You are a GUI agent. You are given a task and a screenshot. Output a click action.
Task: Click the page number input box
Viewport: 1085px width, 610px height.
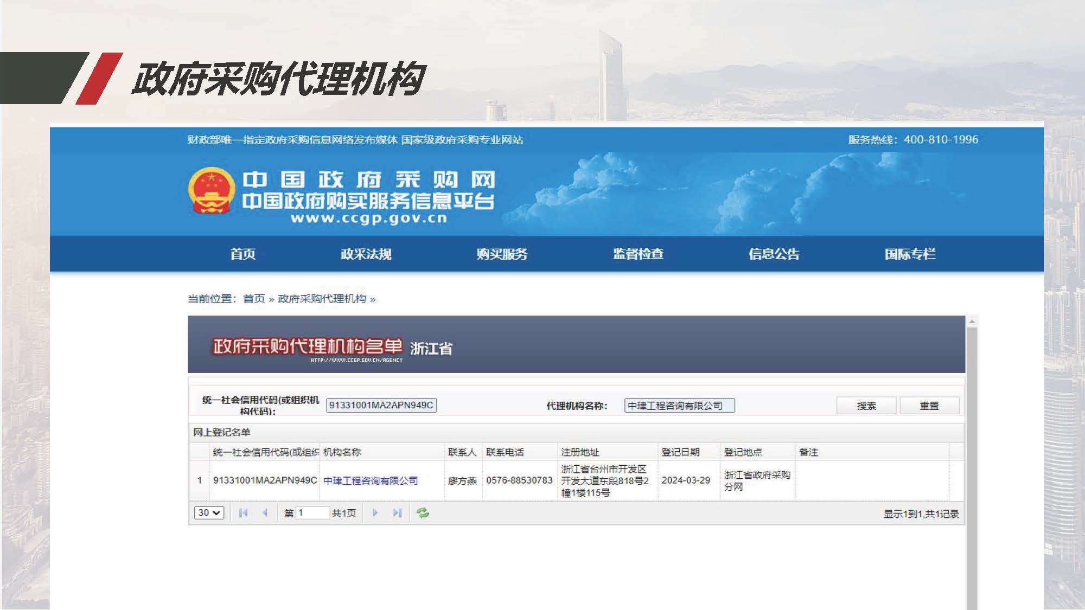pyautogui.click(x=312, y=512)
